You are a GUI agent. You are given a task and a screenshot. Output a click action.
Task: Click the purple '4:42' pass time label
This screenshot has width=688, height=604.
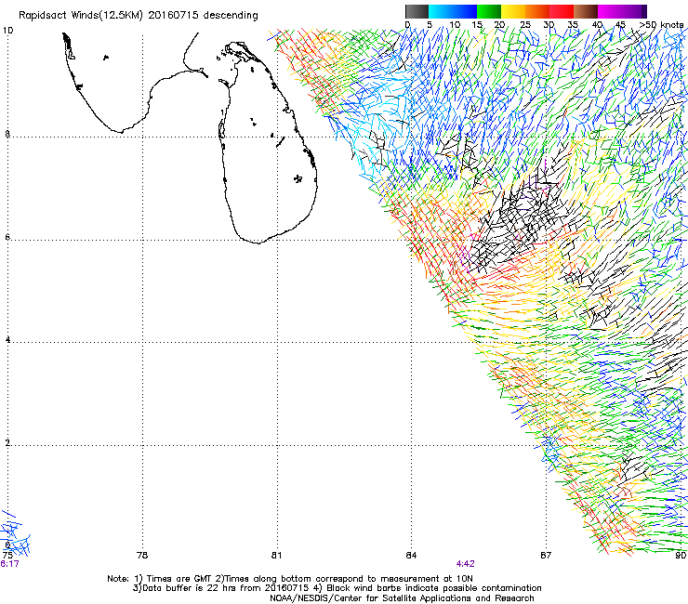click(465, 564)
